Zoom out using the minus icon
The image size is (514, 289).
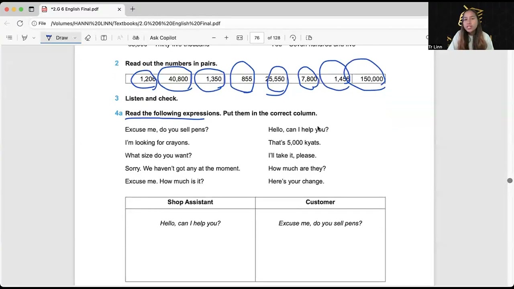coord(214,38)
